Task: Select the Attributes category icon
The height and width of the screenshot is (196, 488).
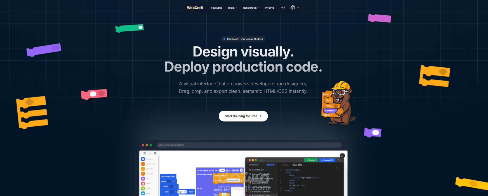Action: pos(143,174)
